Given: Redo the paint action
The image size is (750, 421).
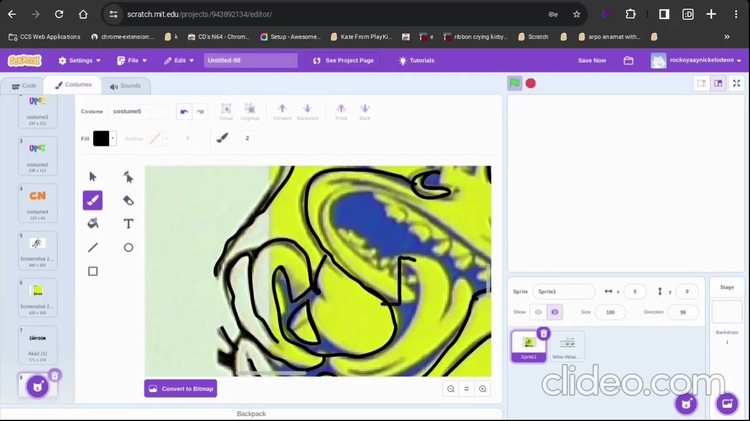Looking at the screenshot, I should 200,112.
